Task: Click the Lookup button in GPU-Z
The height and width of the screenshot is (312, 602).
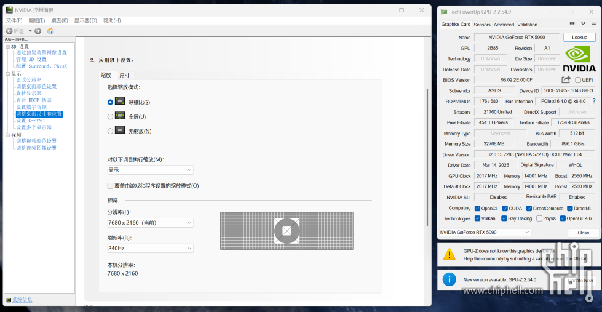Action: coord(579,38)
